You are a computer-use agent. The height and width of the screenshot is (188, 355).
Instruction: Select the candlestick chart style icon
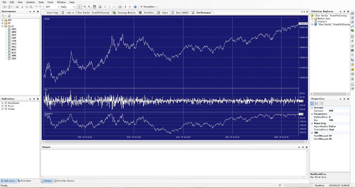105,7
